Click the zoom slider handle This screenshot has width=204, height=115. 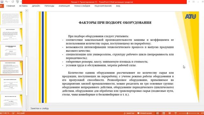tap(187, 113)
